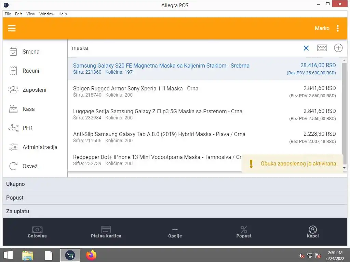Click the Ukupno total row
Image resolution: width=350 pixels, height=262 pixels.
pos(175,184)
